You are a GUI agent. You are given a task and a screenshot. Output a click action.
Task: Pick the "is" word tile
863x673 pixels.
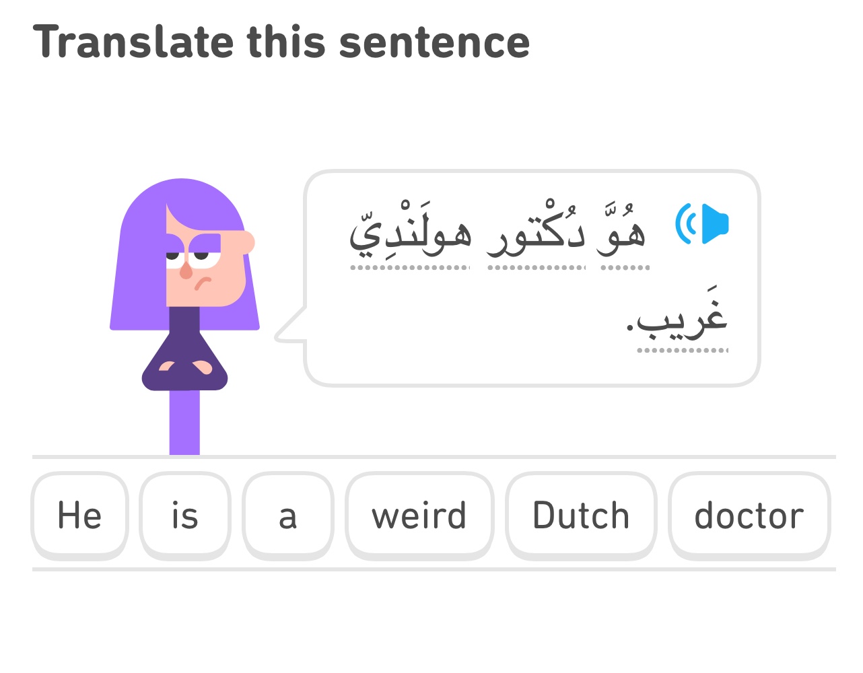coord(185,516)
